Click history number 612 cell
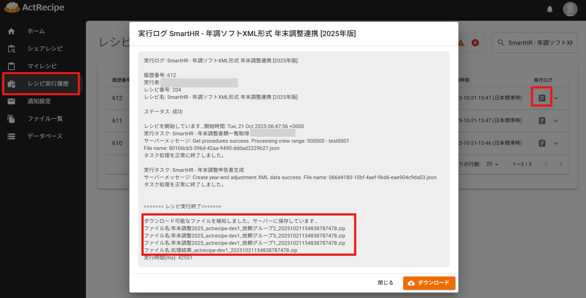The image size is (586, 298). click(x=117, y=98)
